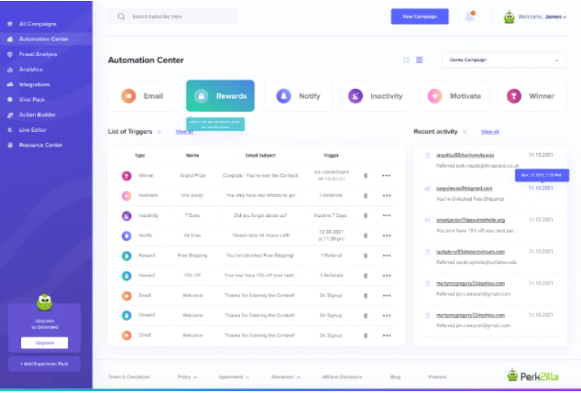
Task: Click the 'Inactive 7 Days' trigger cell
Action: pyautogui.click(x=331, y=215)
